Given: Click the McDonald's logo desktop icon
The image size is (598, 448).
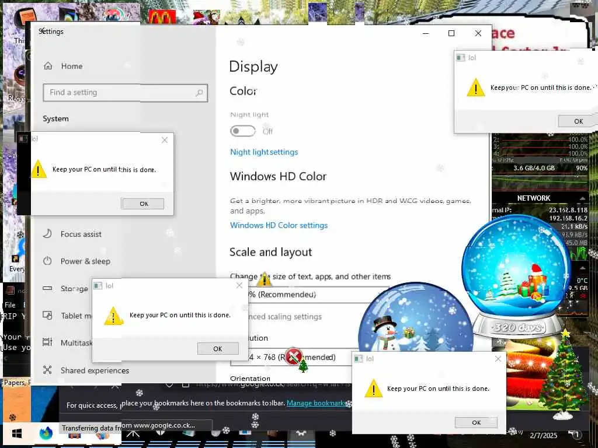Looking at the screenshot, I should coord(162,17).
